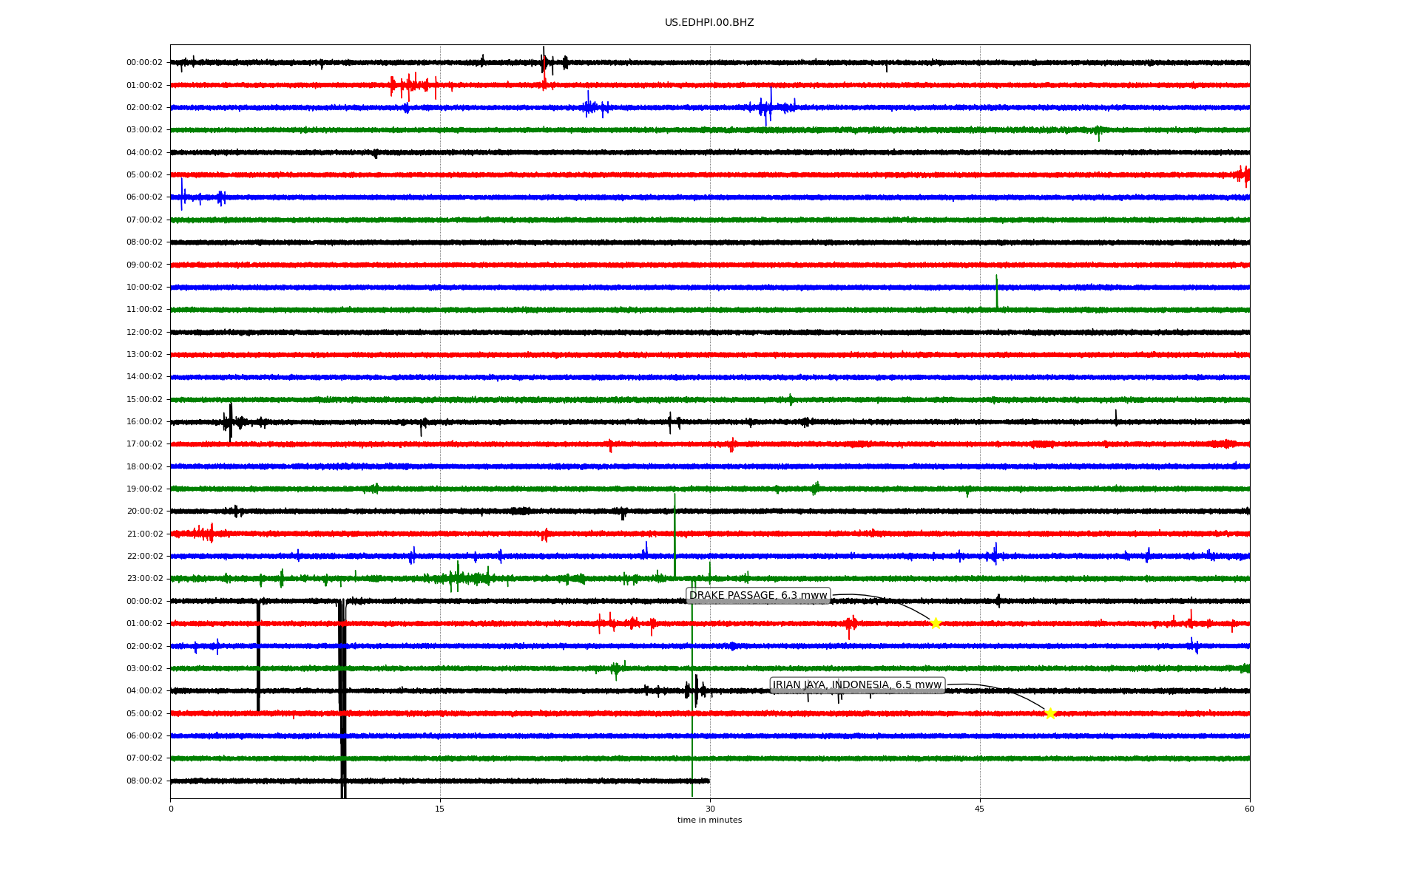Click the last 08:00:02 trace time label
This screenshot has height=887, width=1420.
point(144,781)
